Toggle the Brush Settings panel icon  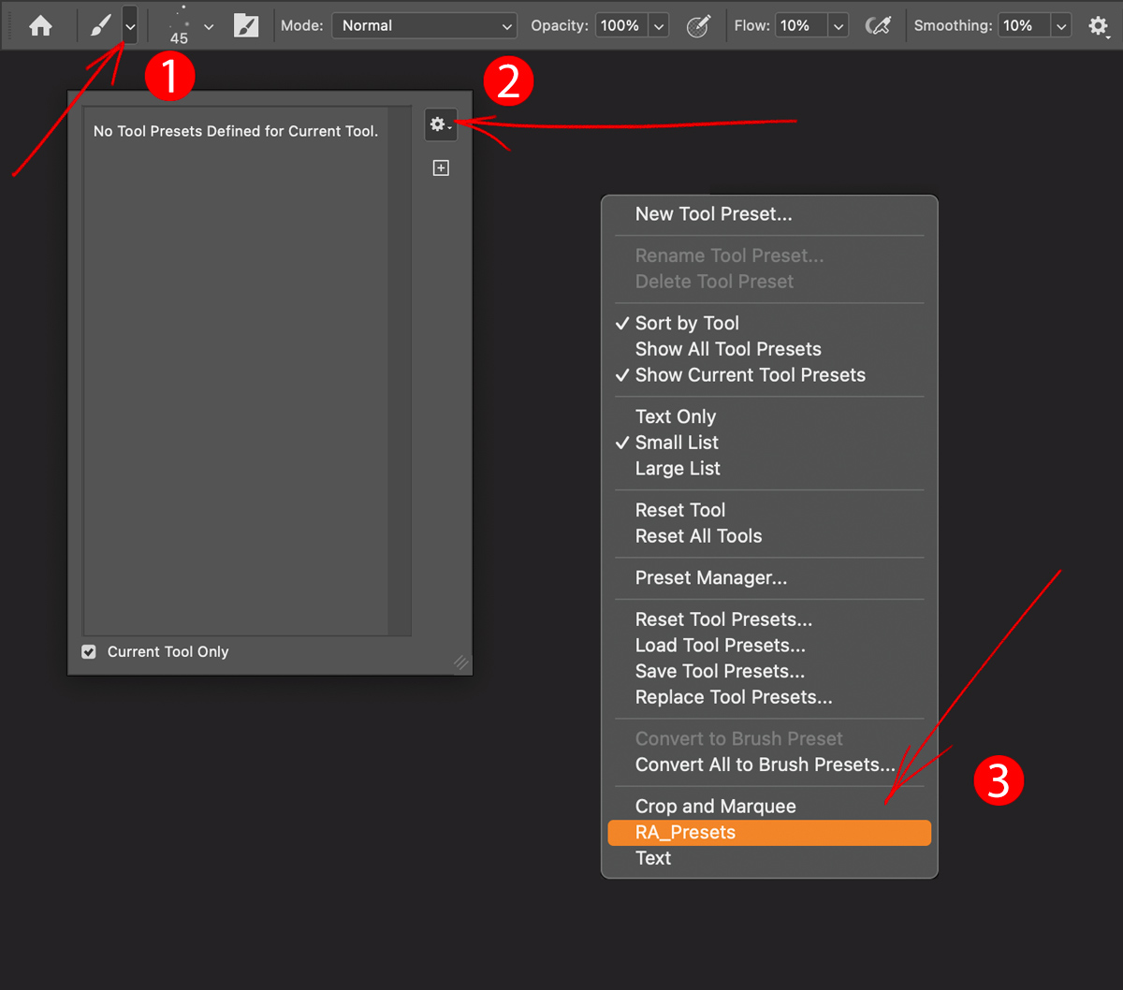246,26
